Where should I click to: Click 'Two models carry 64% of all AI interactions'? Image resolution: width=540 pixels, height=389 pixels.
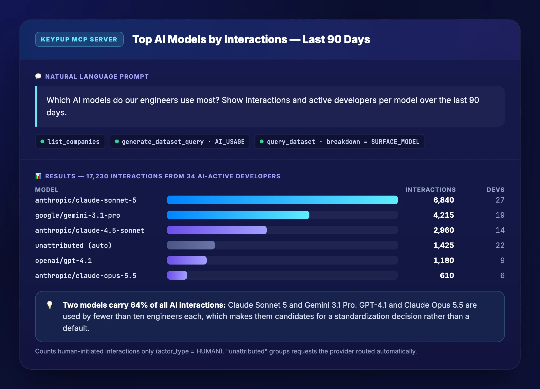(144, 305)
